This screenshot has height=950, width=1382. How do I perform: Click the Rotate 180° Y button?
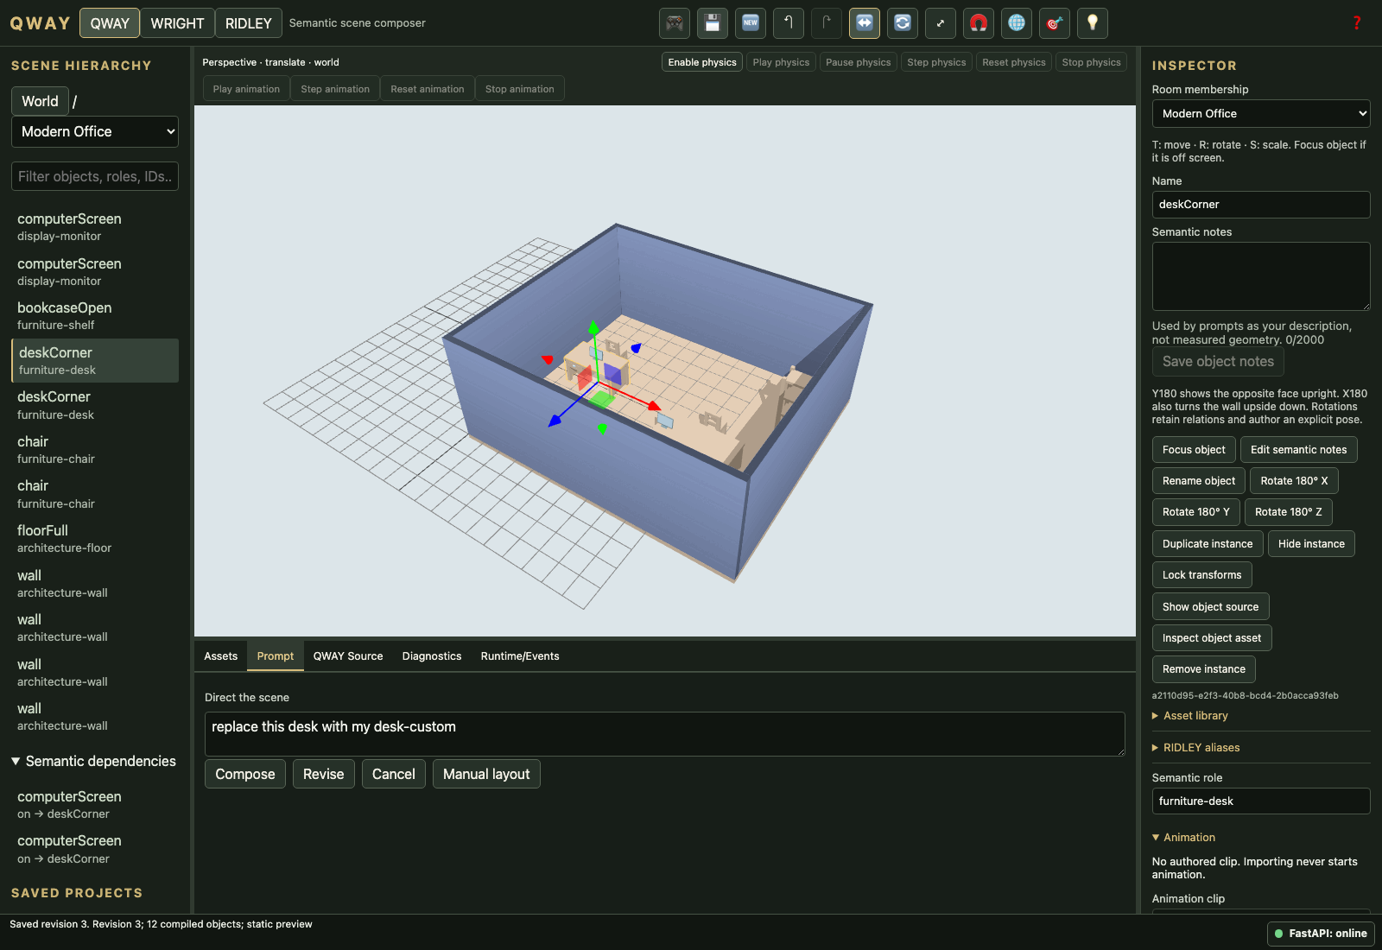1196,512
